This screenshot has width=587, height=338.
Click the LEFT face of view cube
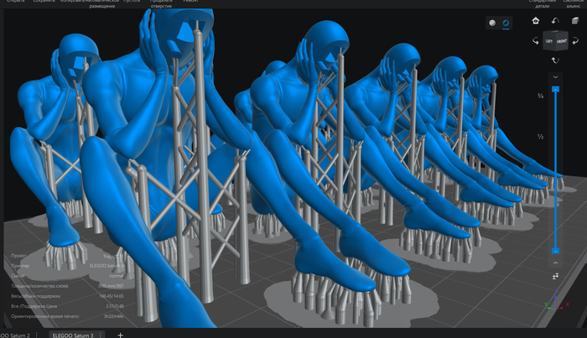[548, 39]
